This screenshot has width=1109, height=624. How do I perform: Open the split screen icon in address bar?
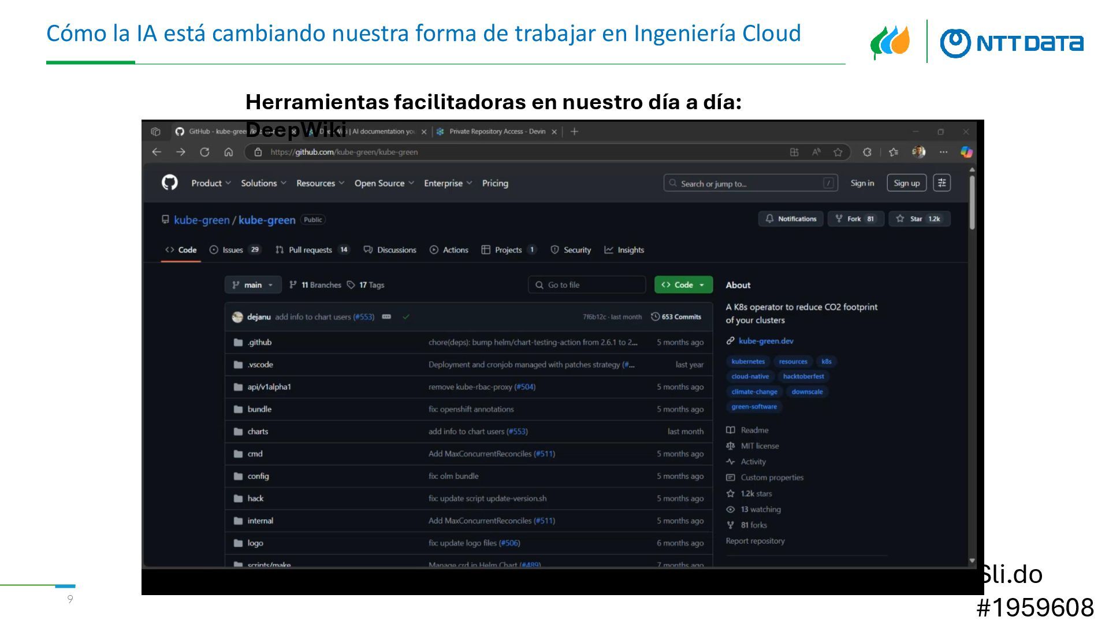tap(794, 152)
